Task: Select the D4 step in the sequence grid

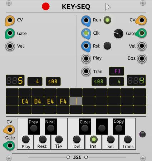Action: click(38, 101)
